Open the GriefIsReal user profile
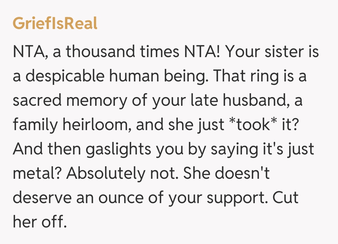The height and width of the screenshot is (244, 338). click(55, 23)
